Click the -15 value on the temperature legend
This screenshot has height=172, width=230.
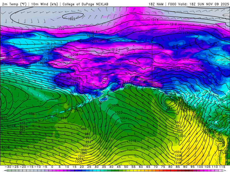[x=30, y=167]
